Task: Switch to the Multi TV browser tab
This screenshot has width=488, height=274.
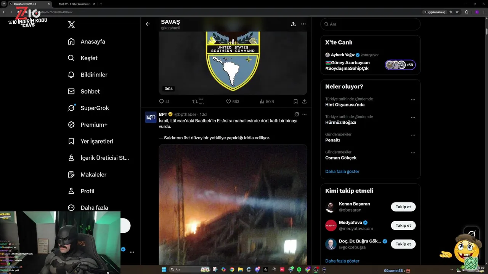Action: (75, 4)
